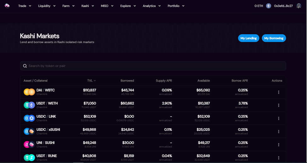Click the Available column header

point(204,81)
